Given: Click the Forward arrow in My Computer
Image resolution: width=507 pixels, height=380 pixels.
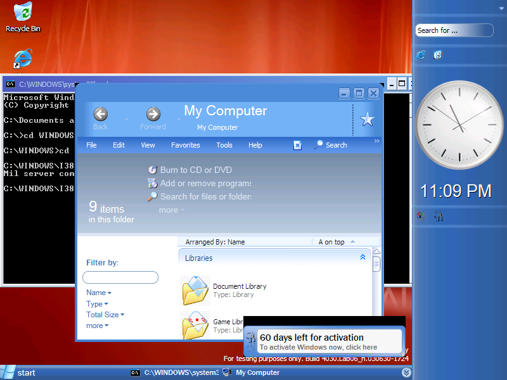Looking at the screenshot, I should click(153, 114).
